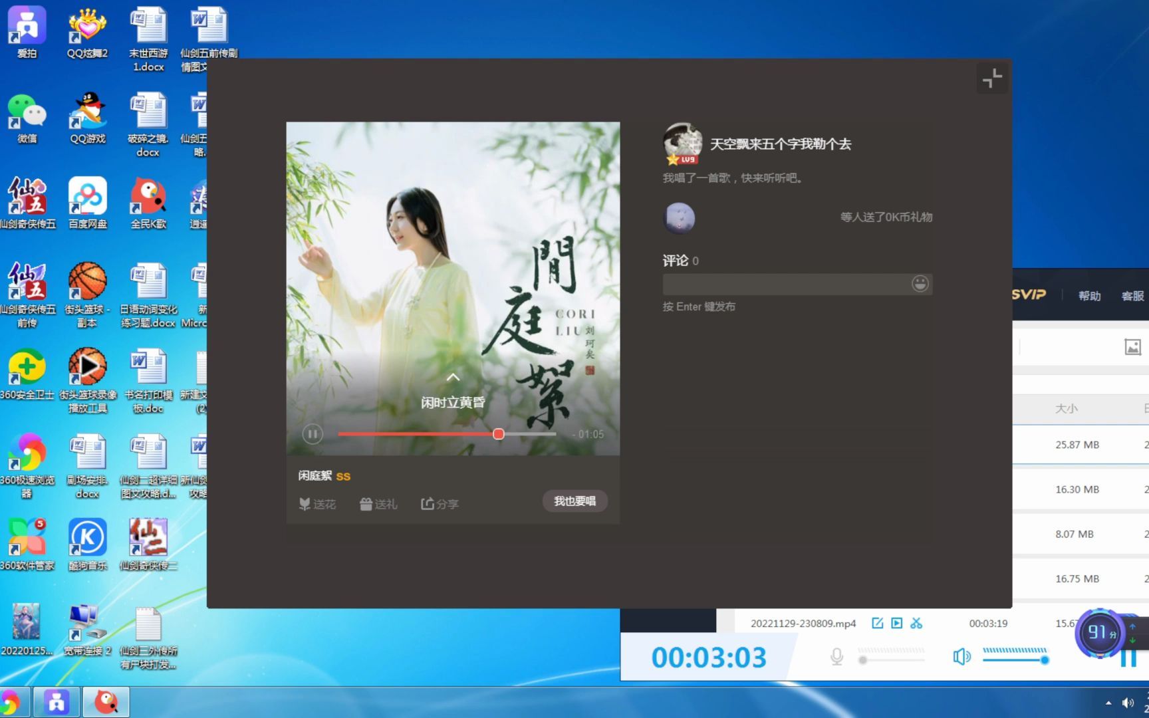Viewport: 1149px width, 718px height.
Task: Open the emoji picker in the comment box
Action: point(920,284)
